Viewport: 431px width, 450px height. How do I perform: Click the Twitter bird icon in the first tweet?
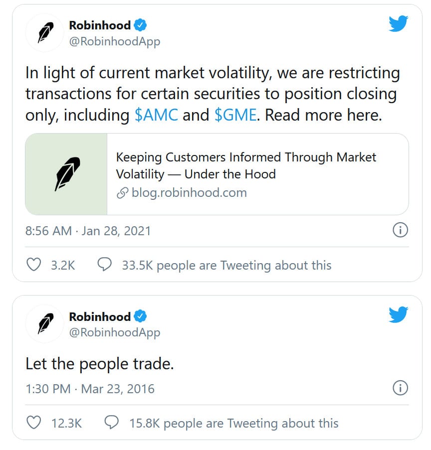point(399,23)
